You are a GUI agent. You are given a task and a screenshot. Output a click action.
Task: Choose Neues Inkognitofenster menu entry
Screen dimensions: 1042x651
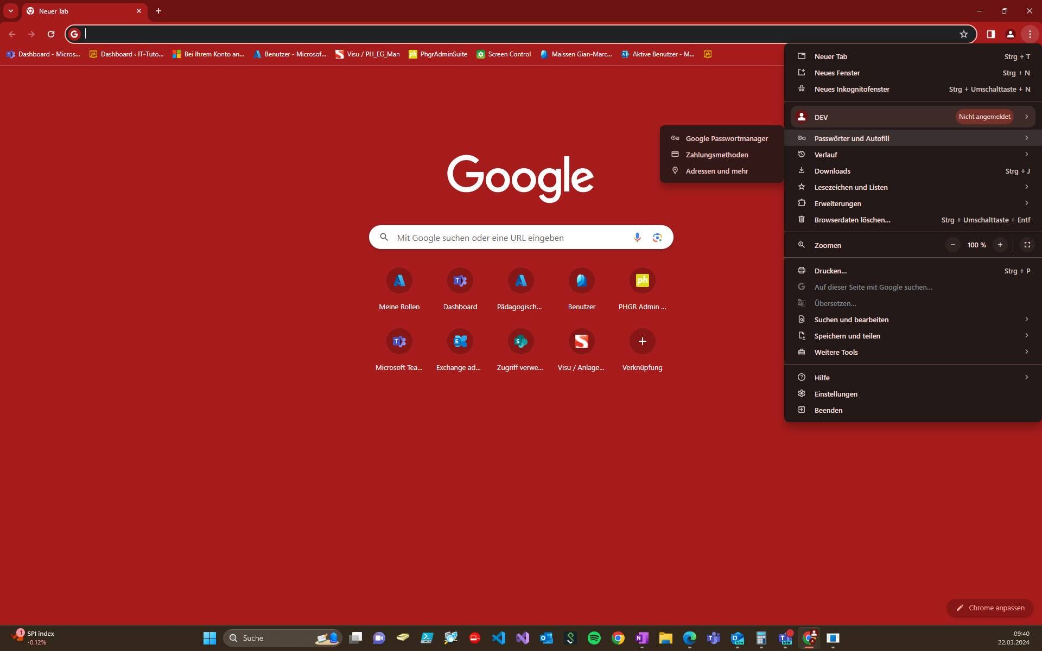point(913,89)
